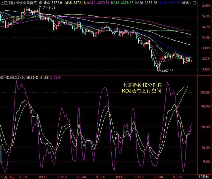The height and width of the screenshot is (179, 212).
Task: Click the MA5: 3372.18 value
Action: point(76,3)
